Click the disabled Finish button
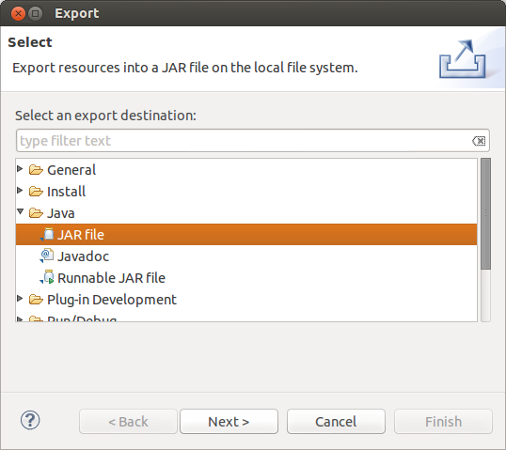This screenshot has height=450, width=506. pos(443,421)
